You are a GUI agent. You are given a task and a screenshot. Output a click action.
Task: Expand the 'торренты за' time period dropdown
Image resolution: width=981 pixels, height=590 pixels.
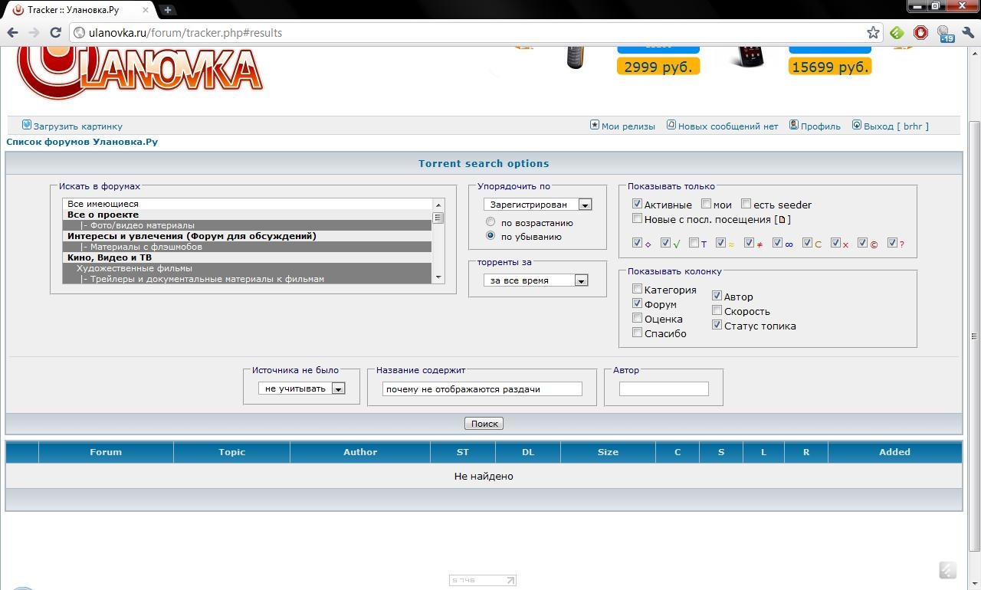tap(535, 280)
